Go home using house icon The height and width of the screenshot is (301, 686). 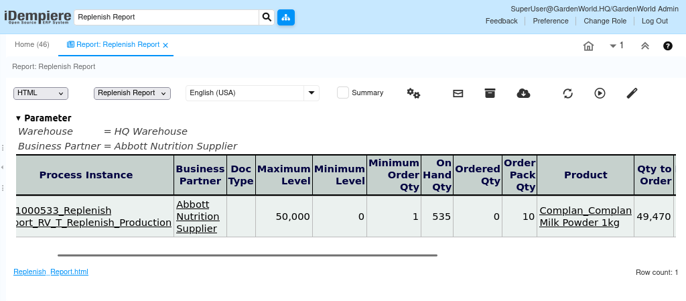click(588, 46)
